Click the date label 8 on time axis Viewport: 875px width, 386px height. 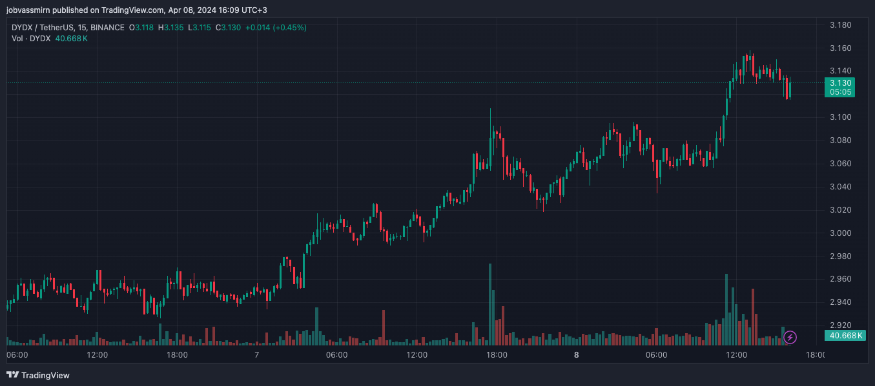(x=576, y=355)
